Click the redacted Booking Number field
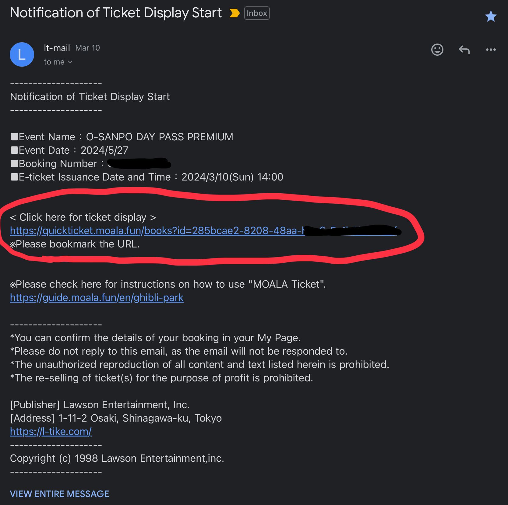Image resolution: width=508 pixels, height=505 pixels. click(x=139, y=163)
